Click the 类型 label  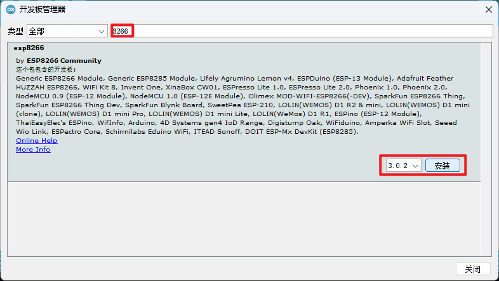[16, 31]
